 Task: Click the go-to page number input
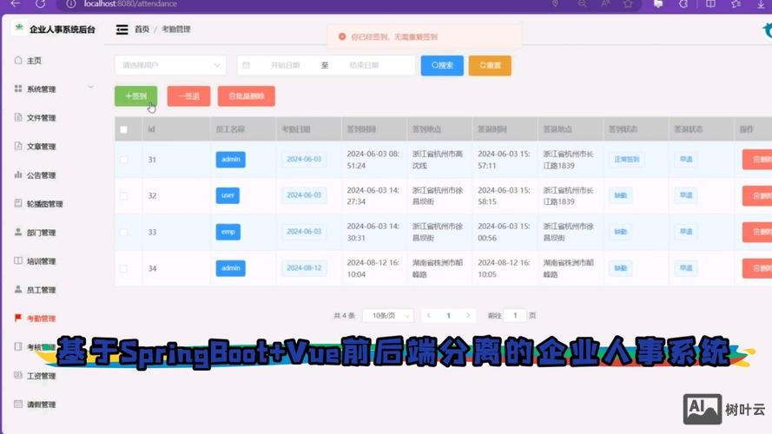click(515, 315)
